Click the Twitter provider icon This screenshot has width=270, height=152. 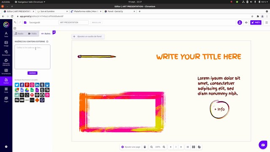point(17,85)
